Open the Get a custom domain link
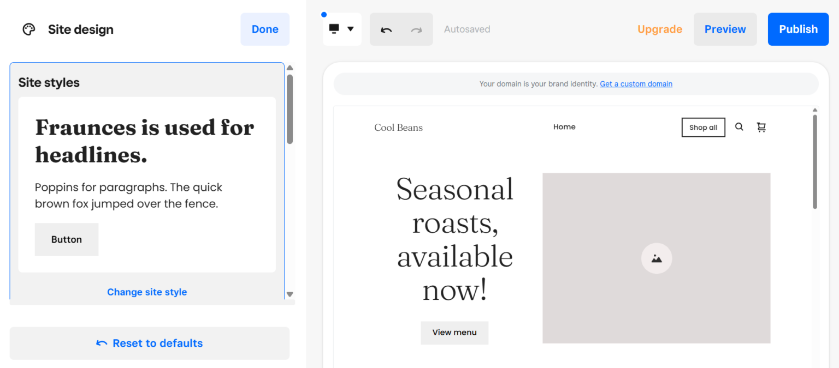The height and width of the screenshot is (368, 839). tap(636, 83)
